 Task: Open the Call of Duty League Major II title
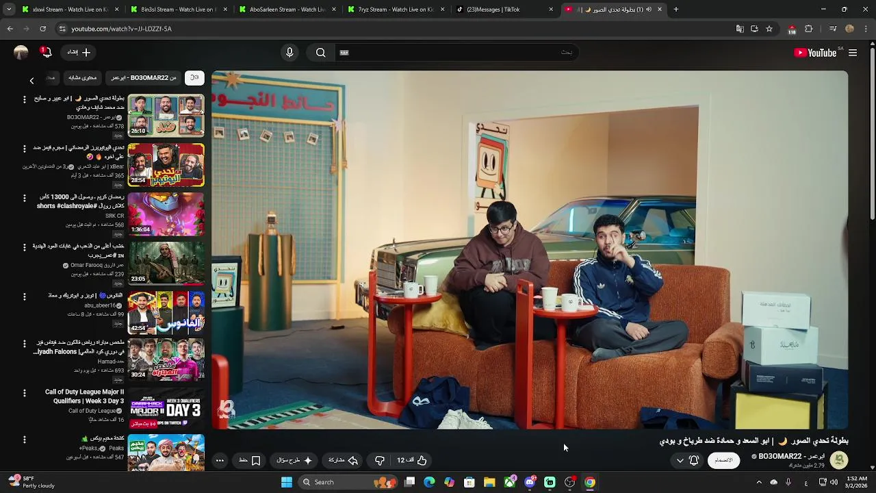[84, 396]
